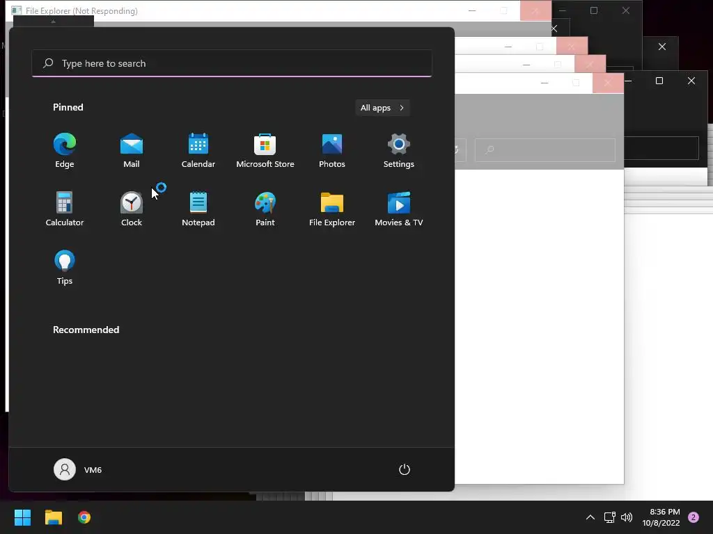Show All apps list

coord(382,108)
